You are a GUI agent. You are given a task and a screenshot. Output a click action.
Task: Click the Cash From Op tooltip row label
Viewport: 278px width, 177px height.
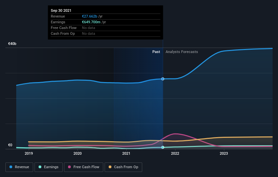tap(63, 33)
